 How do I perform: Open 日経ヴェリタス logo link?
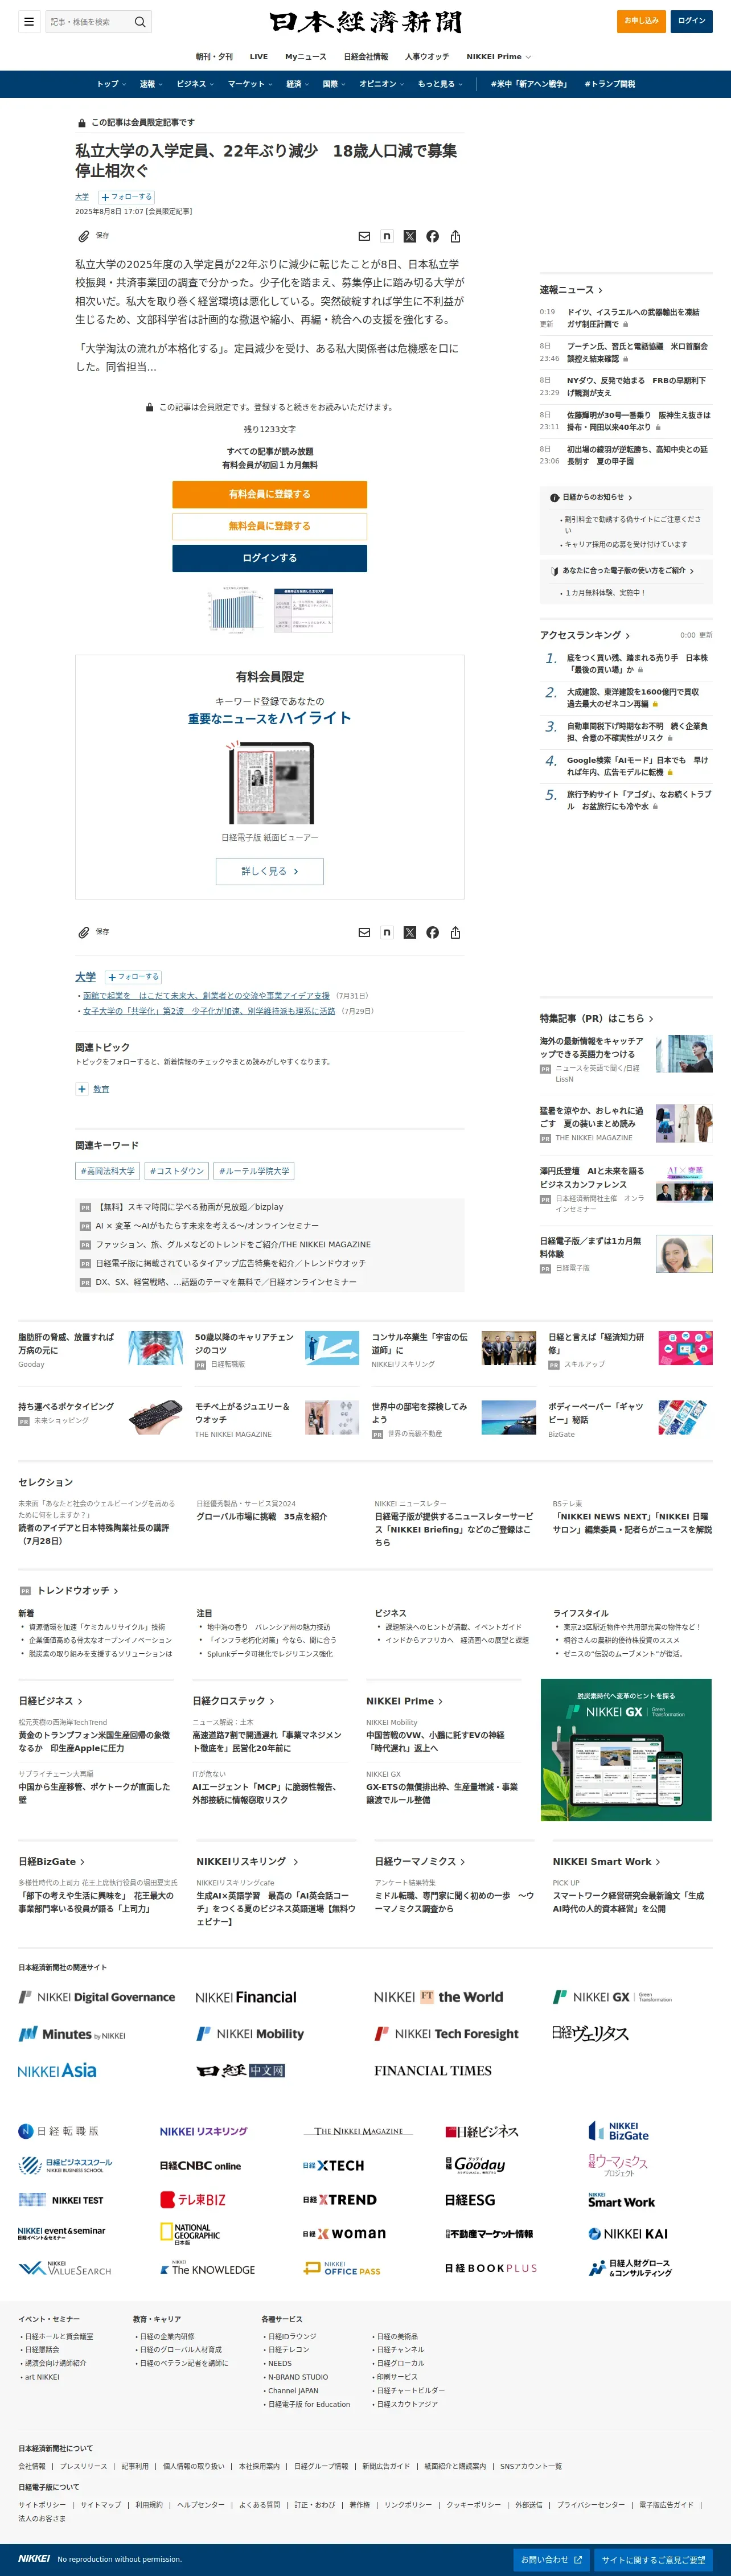590,2033
